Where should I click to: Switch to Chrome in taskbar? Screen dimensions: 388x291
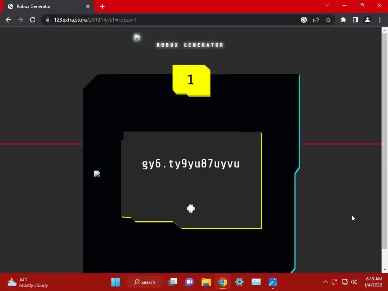tap(223, 282)
